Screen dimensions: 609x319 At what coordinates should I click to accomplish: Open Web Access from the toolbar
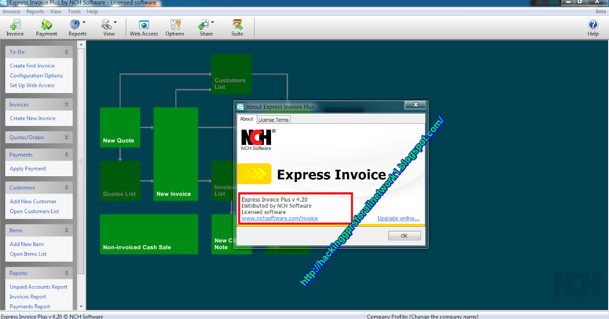(144, 28)
